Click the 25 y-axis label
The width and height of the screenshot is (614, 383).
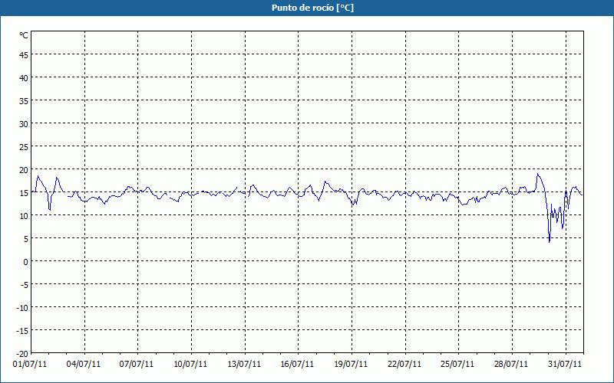pyautogui.click(x=24, y=147)
